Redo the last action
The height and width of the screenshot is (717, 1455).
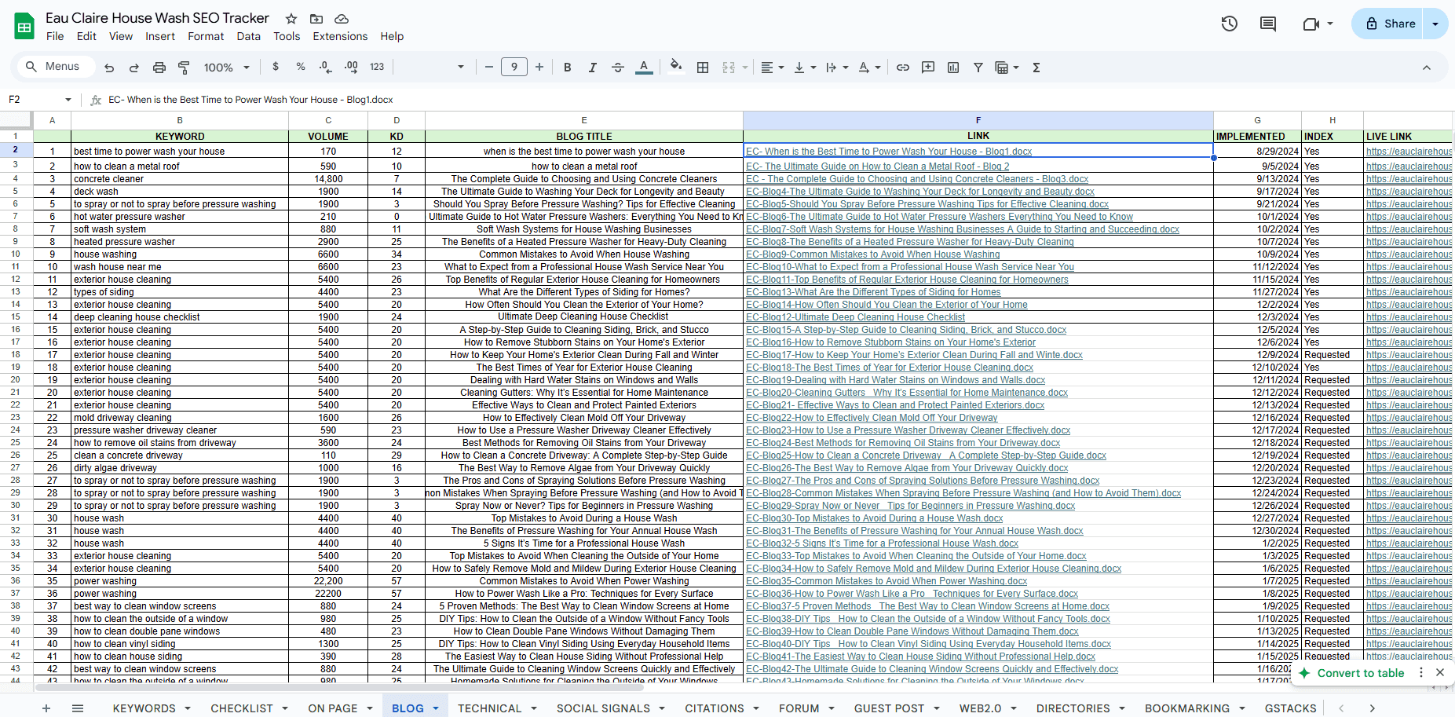coord(134,68)
